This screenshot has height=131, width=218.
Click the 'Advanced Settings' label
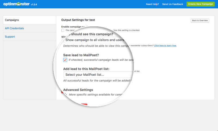(78, 90)
